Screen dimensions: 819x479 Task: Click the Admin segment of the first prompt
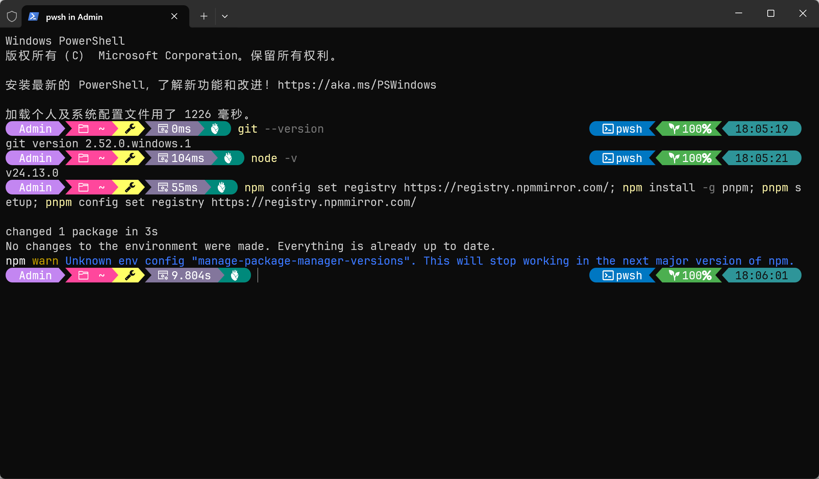(x=35, y=129)
